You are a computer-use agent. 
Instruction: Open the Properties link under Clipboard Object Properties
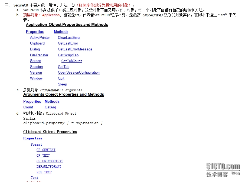coord(33,138)
